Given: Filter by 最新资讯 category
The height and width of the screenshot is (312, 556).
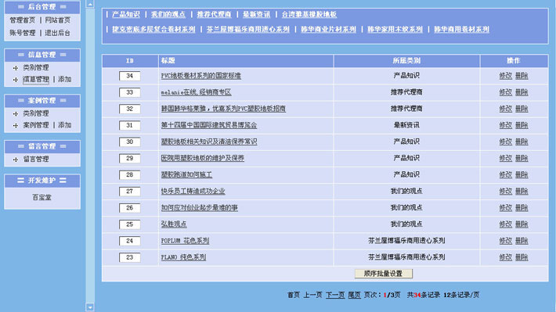Looking at the screenshot, I should pyautogui.click(x=256, y=15).
